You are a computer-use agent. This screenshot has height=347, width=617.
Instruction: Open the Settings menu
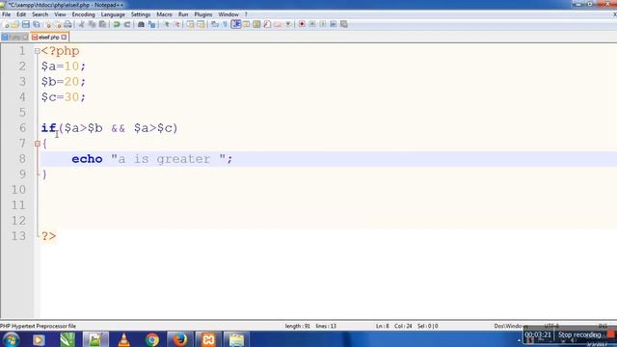[141, 14]
